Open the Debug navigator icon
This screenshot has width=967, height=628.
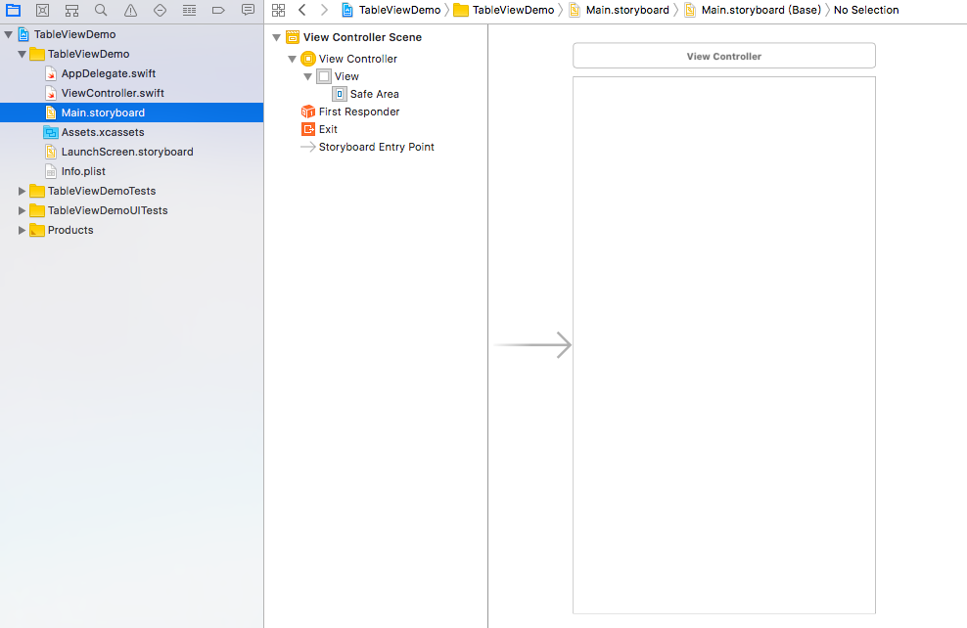pyautogui.click(x=189, y=10)
